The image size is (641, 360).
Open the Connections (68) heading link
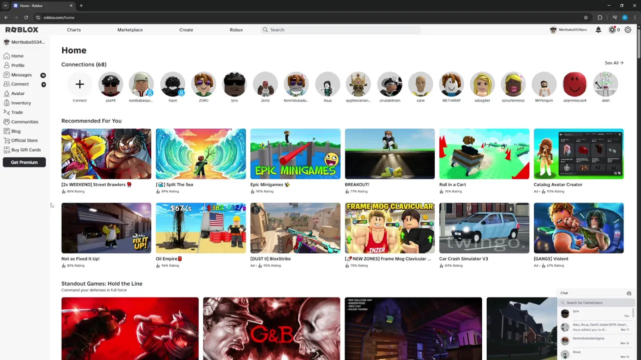coord(84,64)
